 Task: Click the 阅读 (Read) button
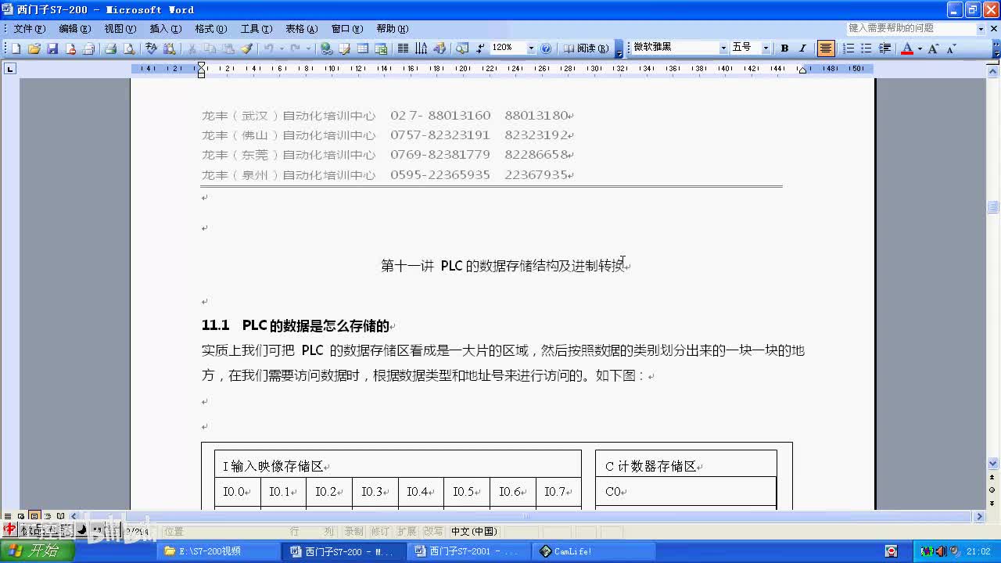(586, 48)
